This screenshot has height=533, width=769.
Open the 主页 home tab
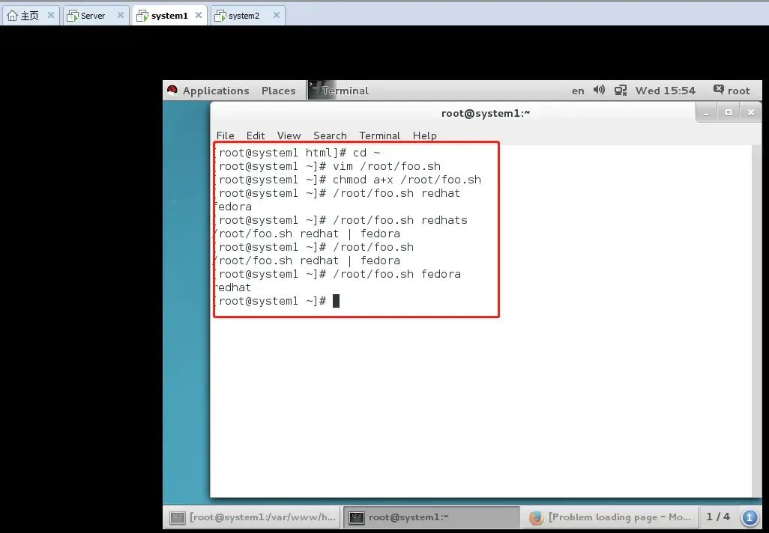coord(31,16)
